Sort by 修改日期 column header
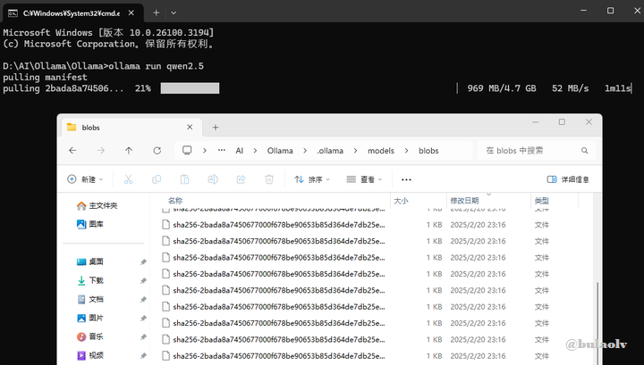 [464, 201]
